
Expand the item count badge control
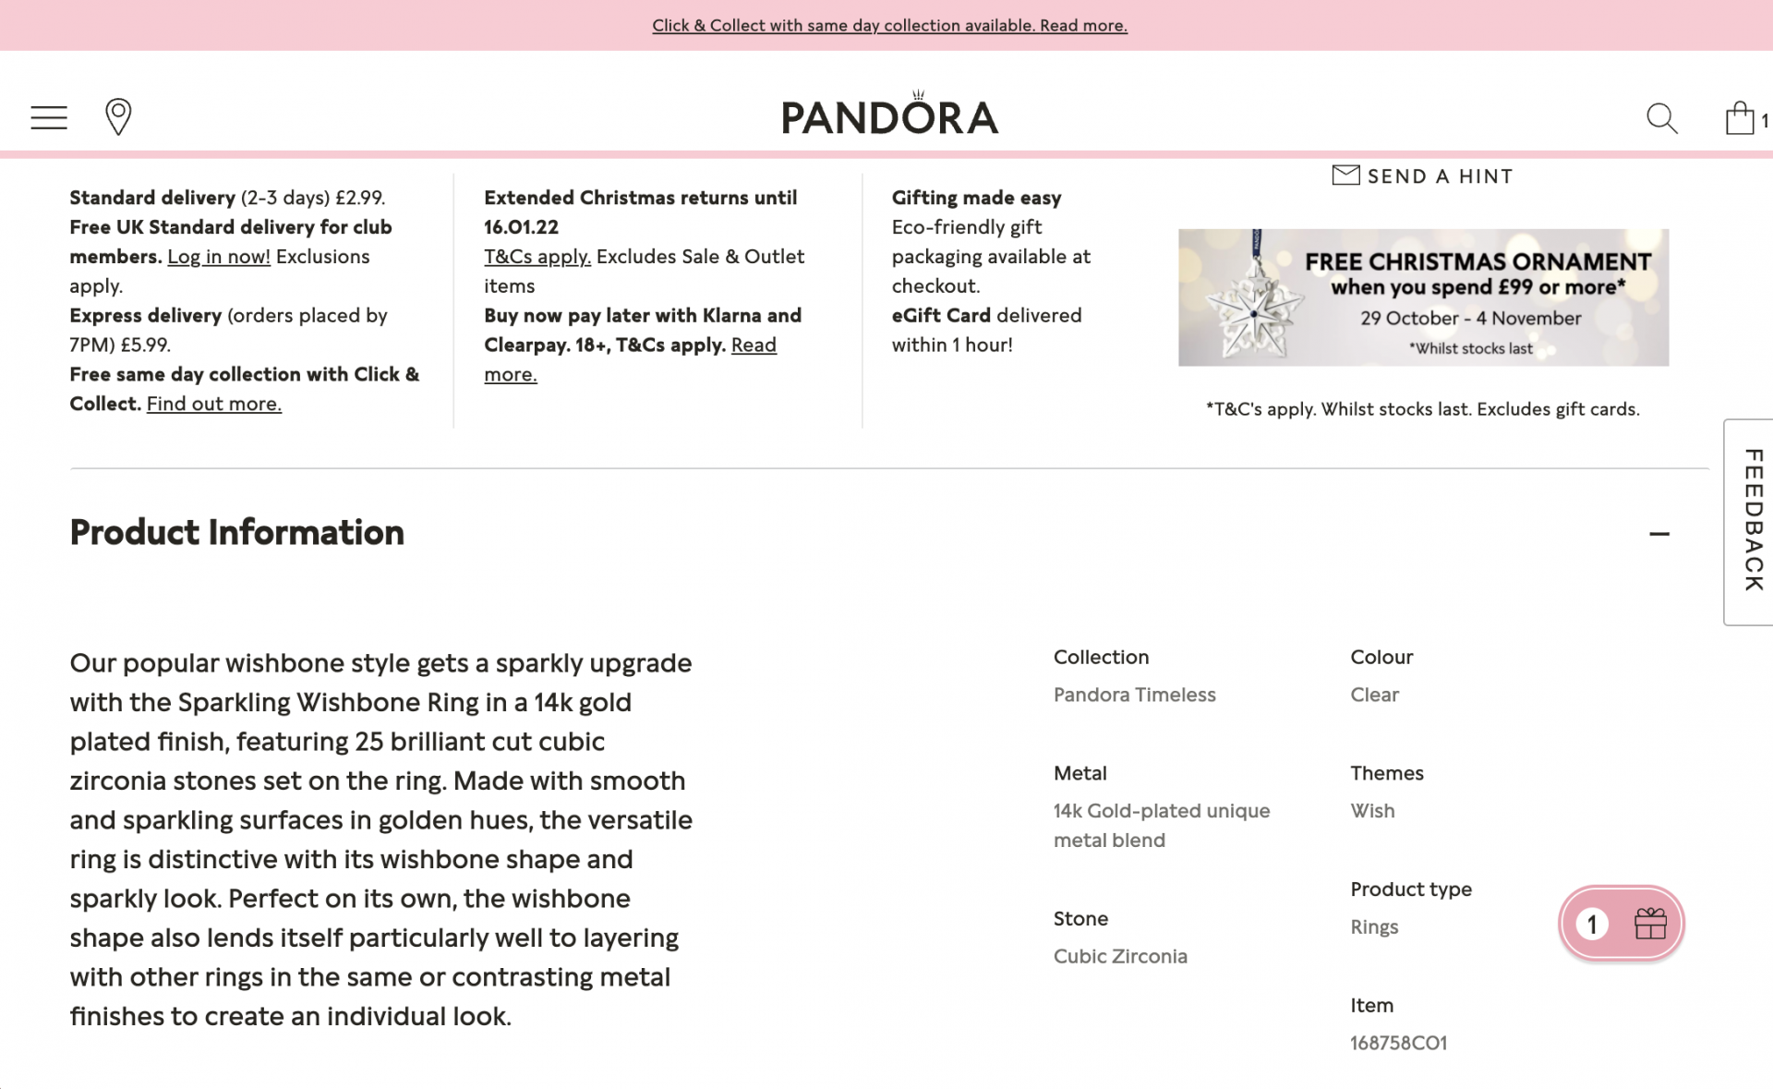1591,923
